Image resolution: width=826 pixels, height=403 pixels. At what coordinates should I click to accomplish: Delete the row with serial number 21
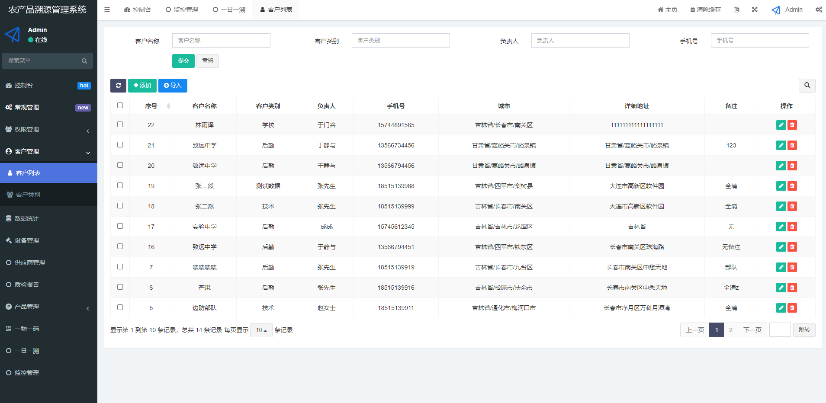(x=792, y=145)
